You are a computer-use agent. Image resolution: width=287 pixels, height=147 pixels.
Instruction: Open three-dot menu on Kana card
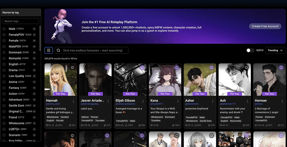(x=178, y=101)
